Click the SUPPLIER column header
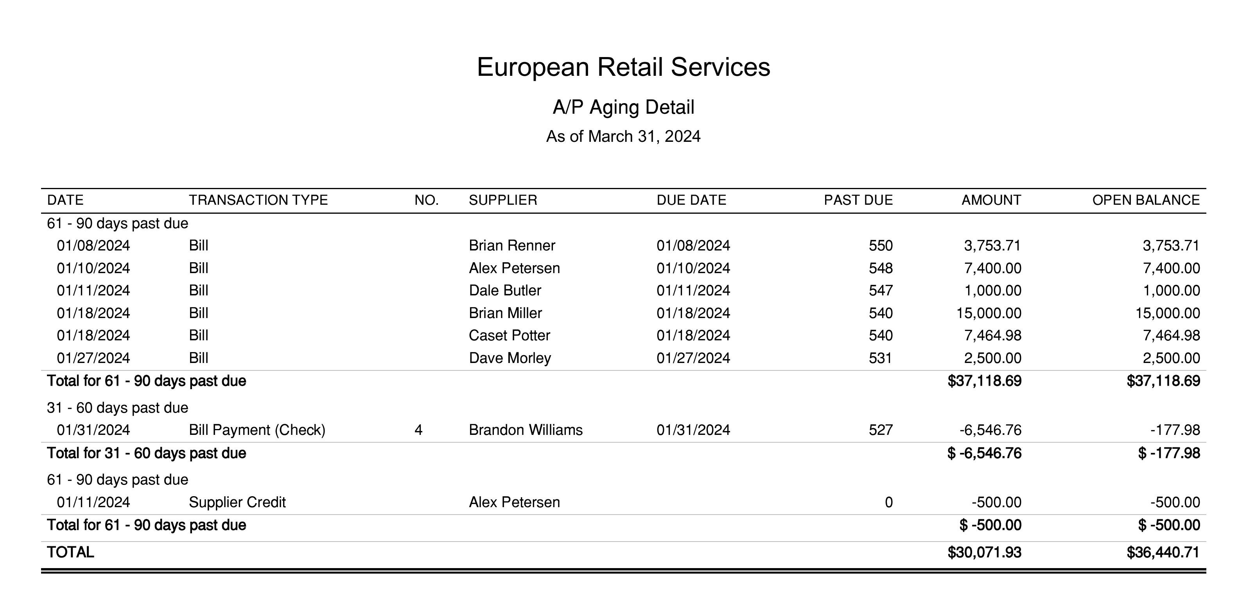 502,200
